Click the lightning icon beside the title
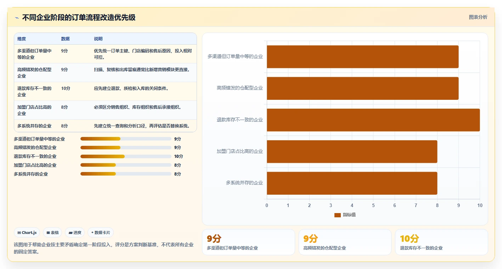 tap(17, 18)
